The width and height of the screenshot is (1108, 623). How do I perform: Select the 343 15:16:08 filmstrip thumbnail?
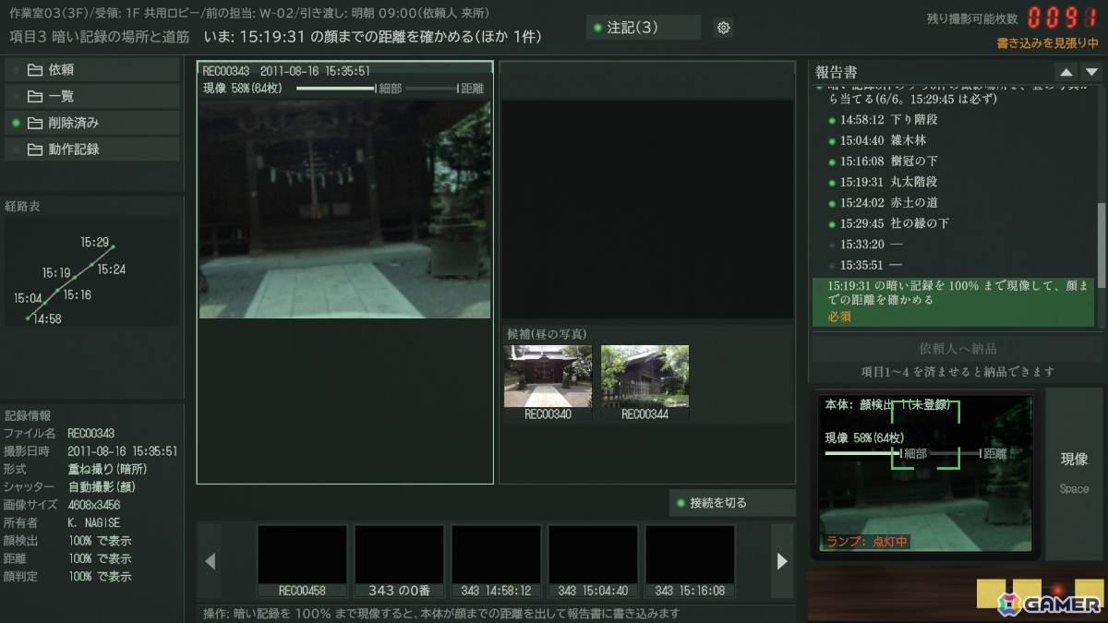coord(690,561)
